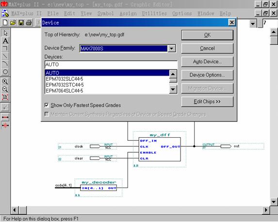The width and height of the screenshot is (278, 222).
Task: Open the Symbol menu
Action: click(x=105, y=14)
